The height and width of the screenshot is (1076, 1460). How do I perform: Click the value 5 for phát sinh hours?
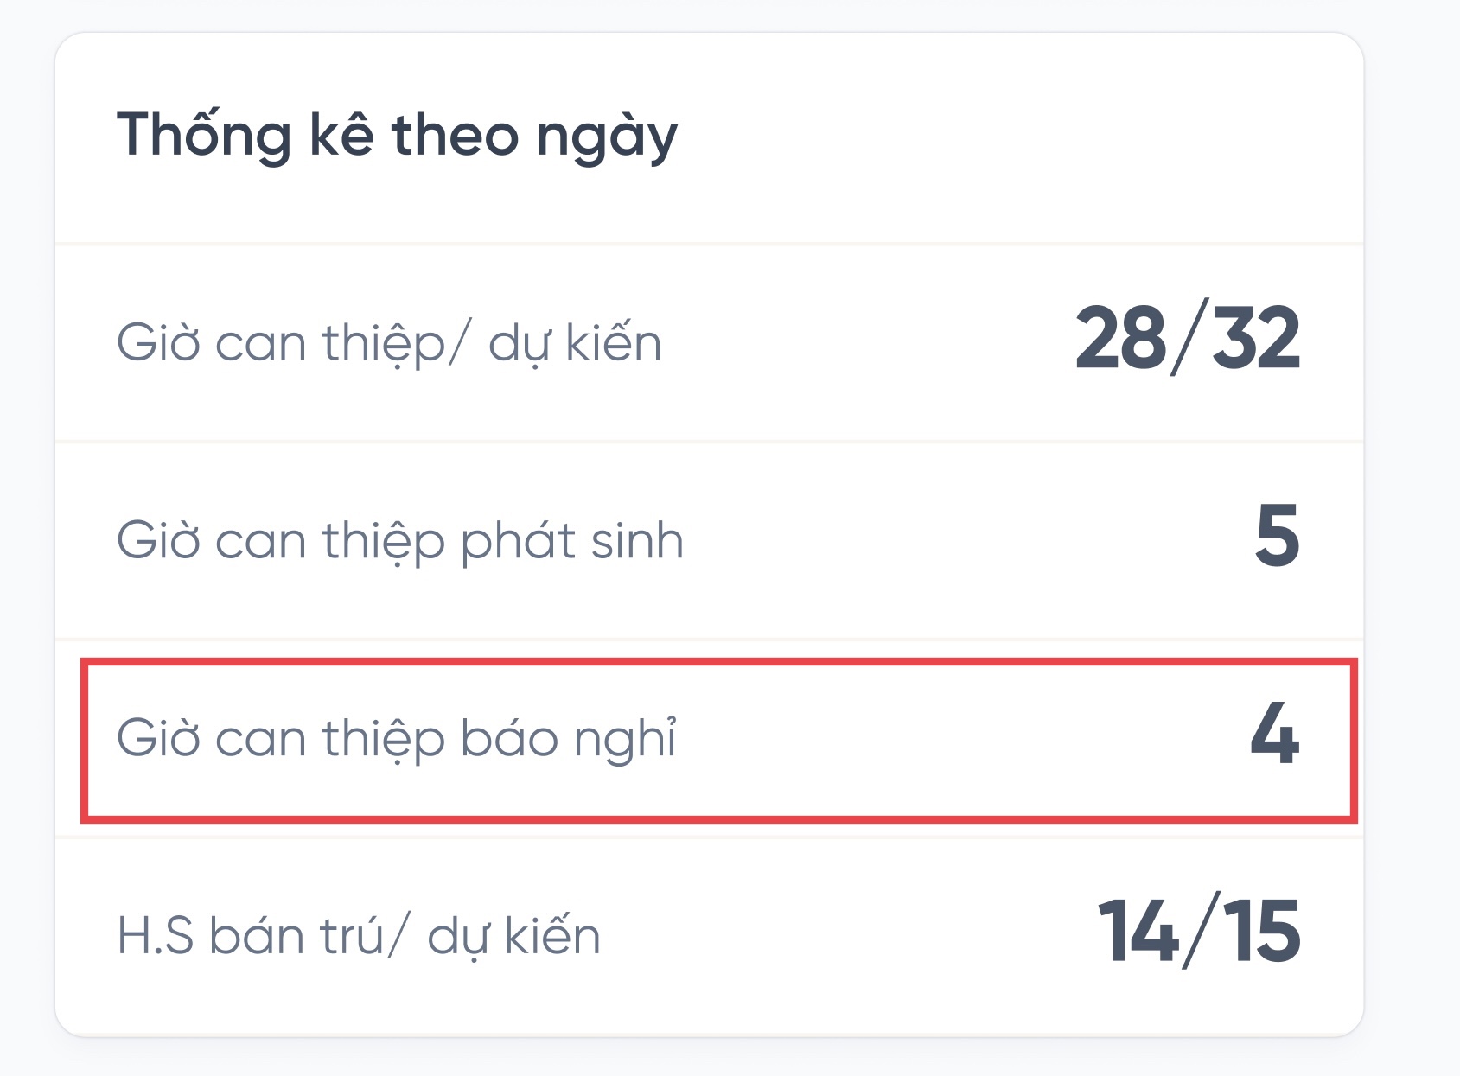coord(1277,536)
